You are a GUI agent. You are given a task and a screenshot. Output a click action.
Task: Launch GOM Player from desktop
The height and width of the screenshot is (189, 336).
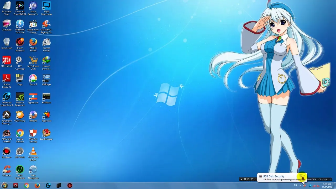tap(20, 116)
